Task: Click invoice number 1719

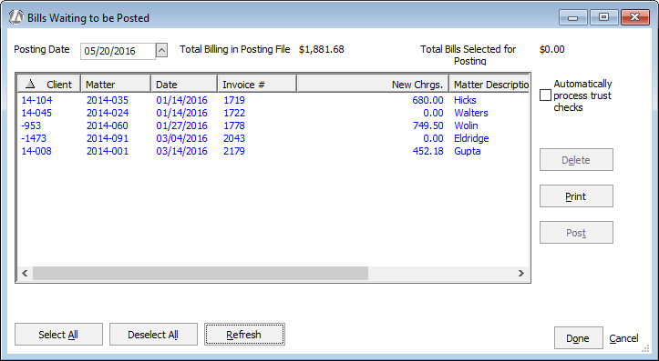Action: tap(234, 100)
